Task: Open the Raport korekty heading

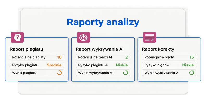Action: click(x=158, y=49)
